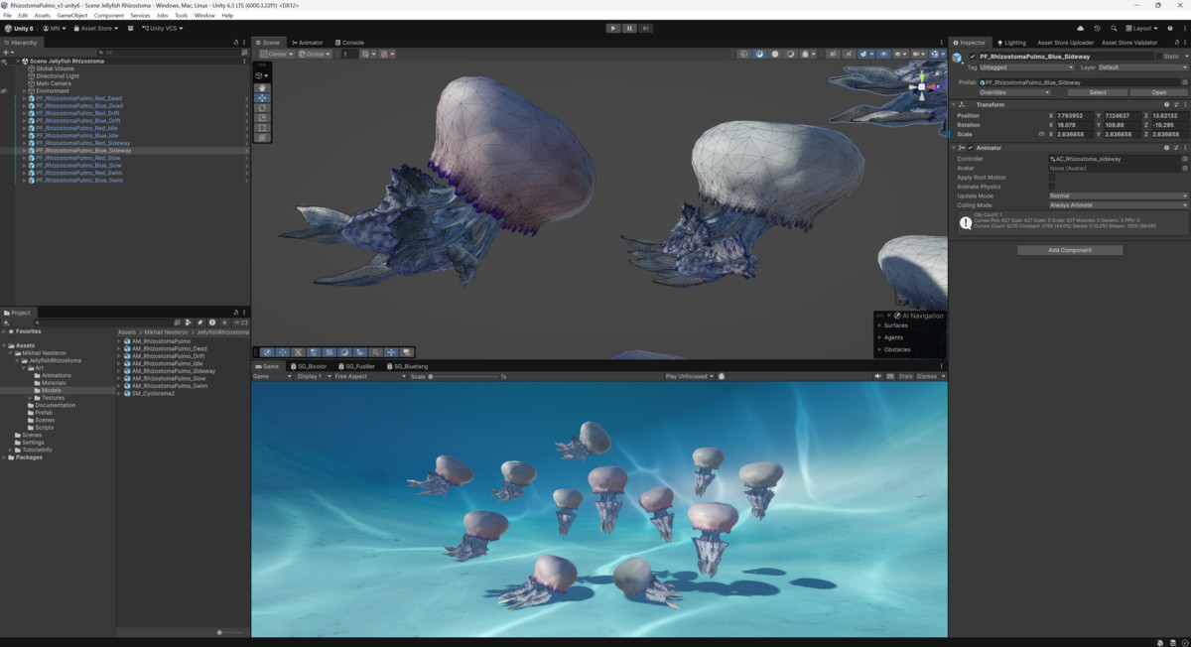Select the Transform tool in Scene overlay
The width and height of the screenshot is (1191, 647).
pos(262,137)
